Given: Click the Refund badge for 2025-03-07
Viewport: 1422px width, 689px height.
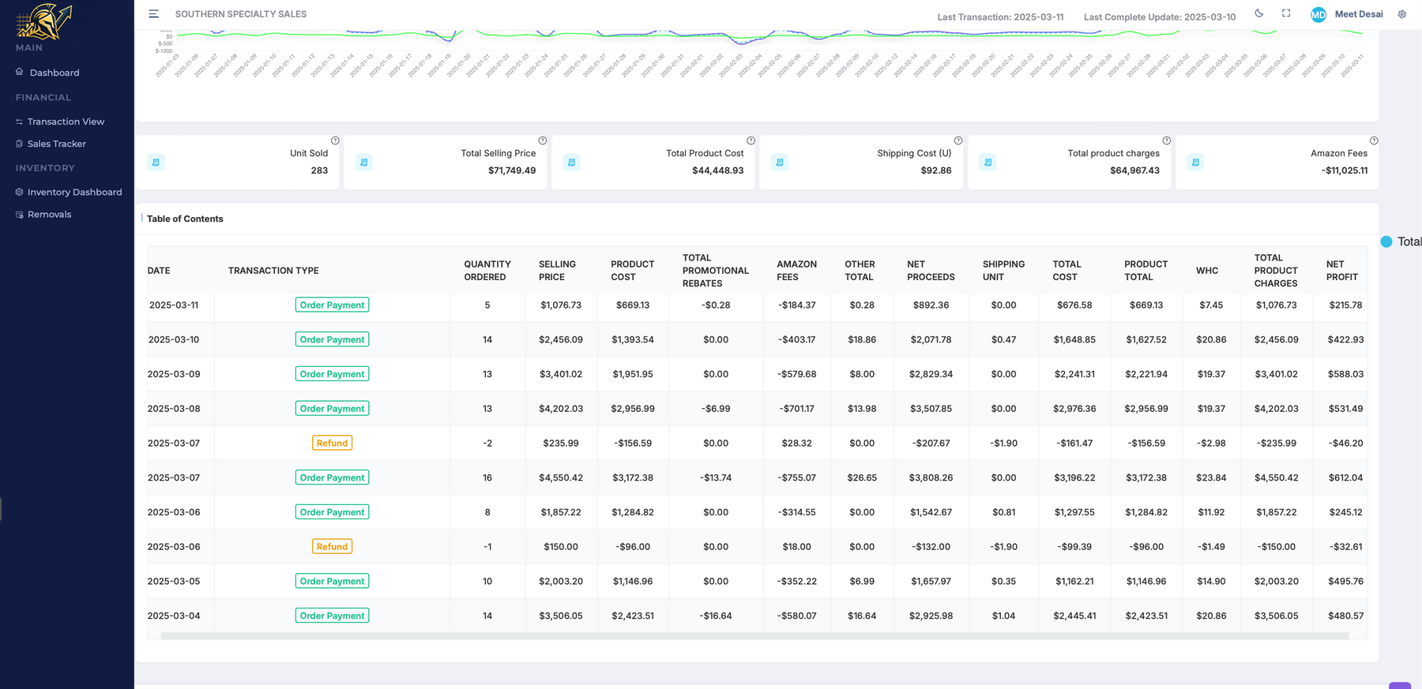Looking at the screenshot, I should [x=332, y=444].
